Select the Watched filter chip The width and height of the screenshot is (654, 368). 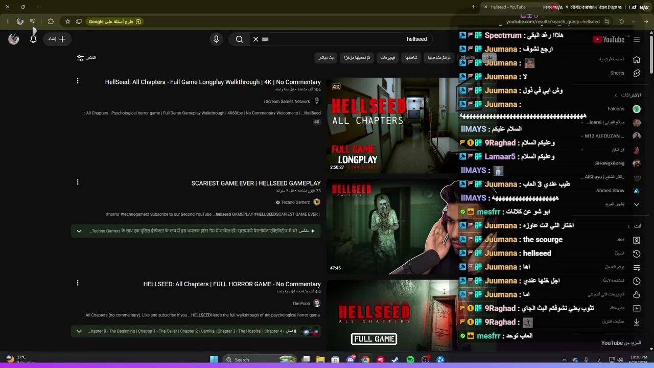(411, 58)
